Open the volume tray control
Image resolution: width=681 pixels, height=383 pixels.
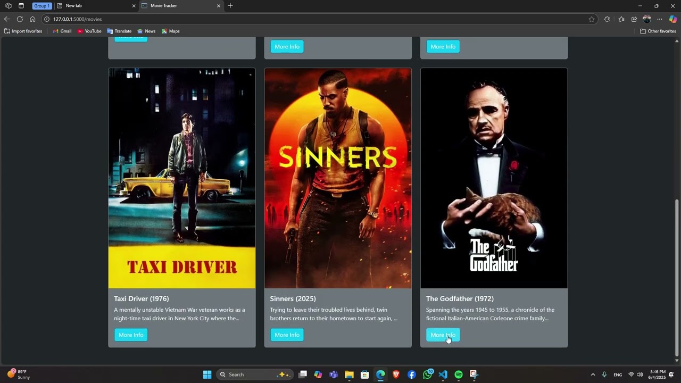tap(640, 374)
